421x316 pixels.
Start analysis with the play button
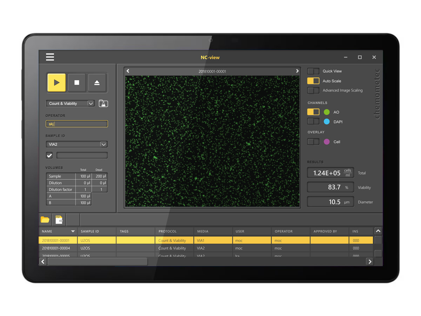click(56, 83)
